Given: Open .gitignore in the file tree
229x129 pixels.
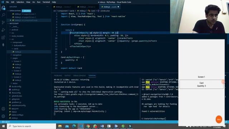Looking at the screenshot, I should tap(15, 99).
